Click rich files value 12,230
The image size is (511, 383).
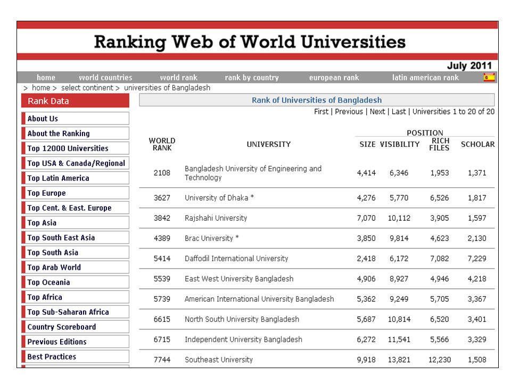point(440,360)
